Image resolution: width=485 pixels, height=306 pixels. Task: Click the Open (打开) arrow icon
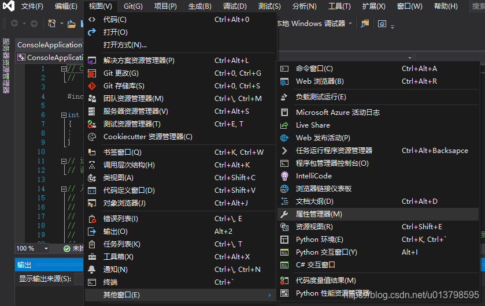point(92,32)
